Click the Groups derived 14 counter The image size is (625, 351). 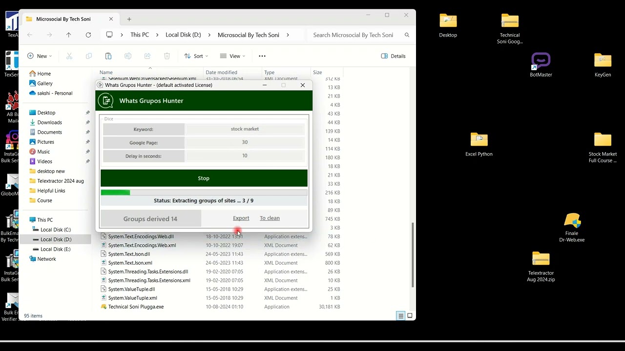click(x=150, y=219)
